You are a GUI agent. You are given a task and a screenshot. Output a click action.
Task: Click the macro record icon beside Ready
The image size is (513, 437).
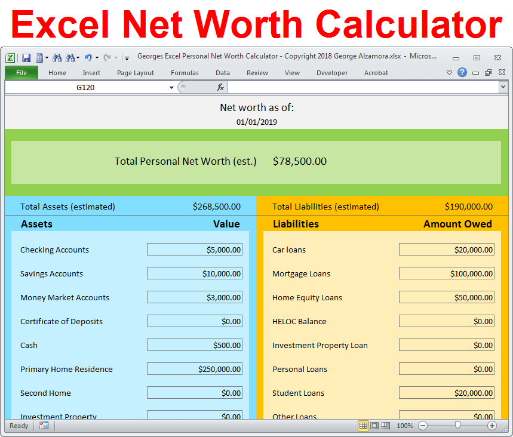(43, 426)
